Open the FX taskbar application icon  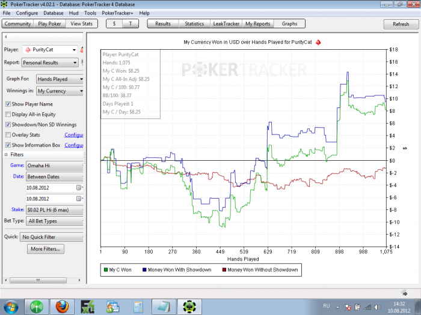coord(88,307)
